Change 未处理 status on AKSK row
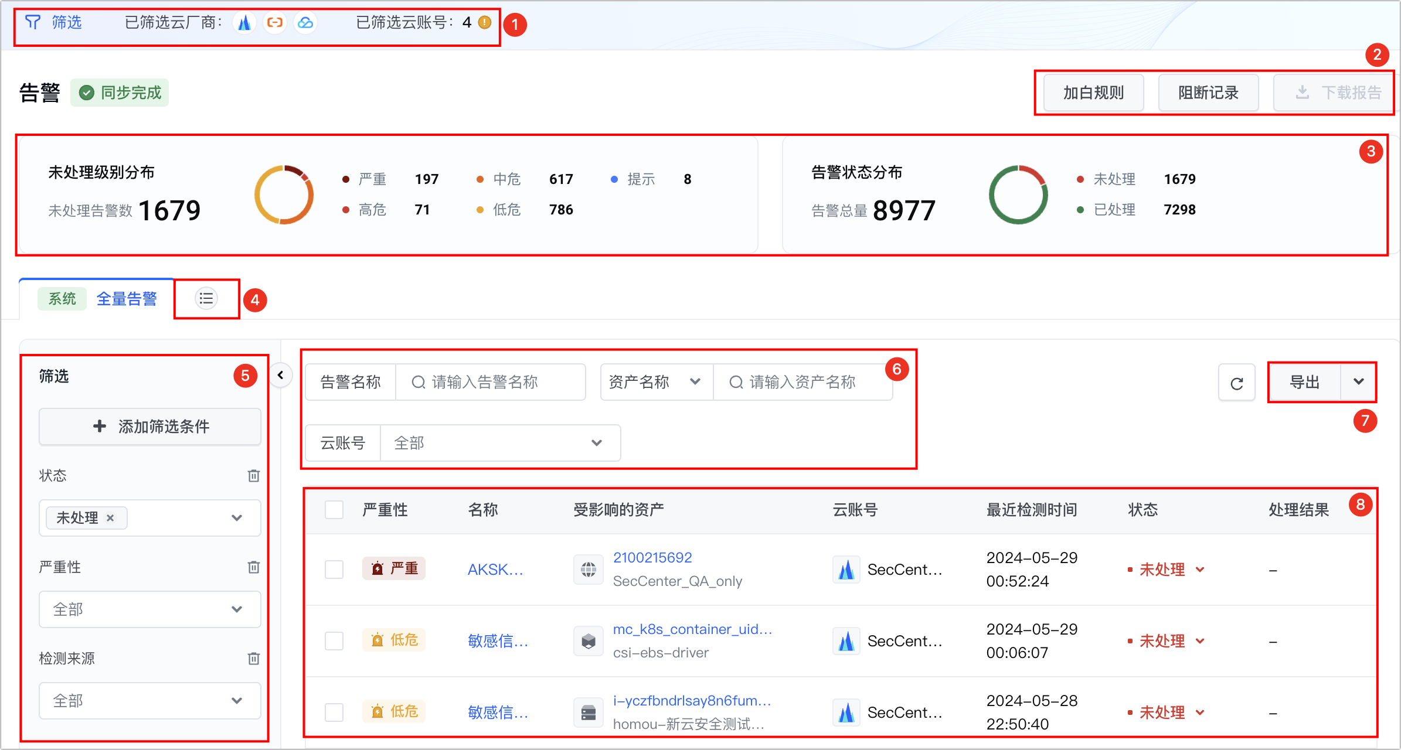This screenshot has width=1401, height=750. (1166, 569)
